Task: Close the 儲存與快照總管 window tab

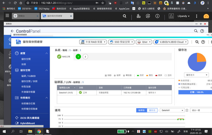Action: point(71,16)
